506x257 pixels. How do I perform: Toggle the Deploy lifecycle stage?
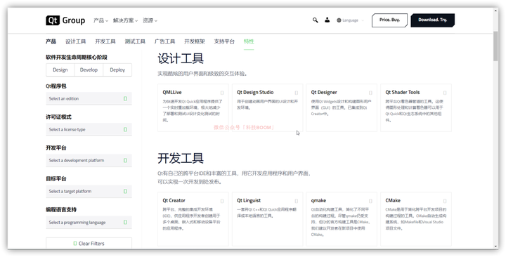pos(117,70)
